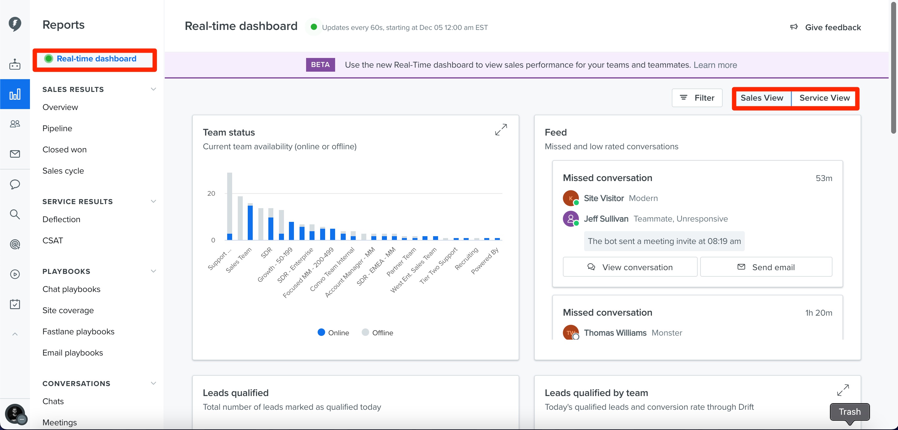Open the user profile avatar
Image resolution: width=898 pixels, height=430 pixels.
(x=15, y=413)
